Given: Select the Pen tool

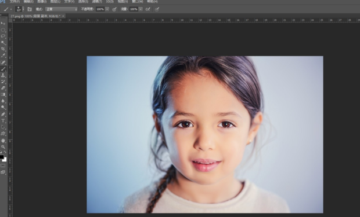Looking at the screenshot, I should (x=3, y=114).
